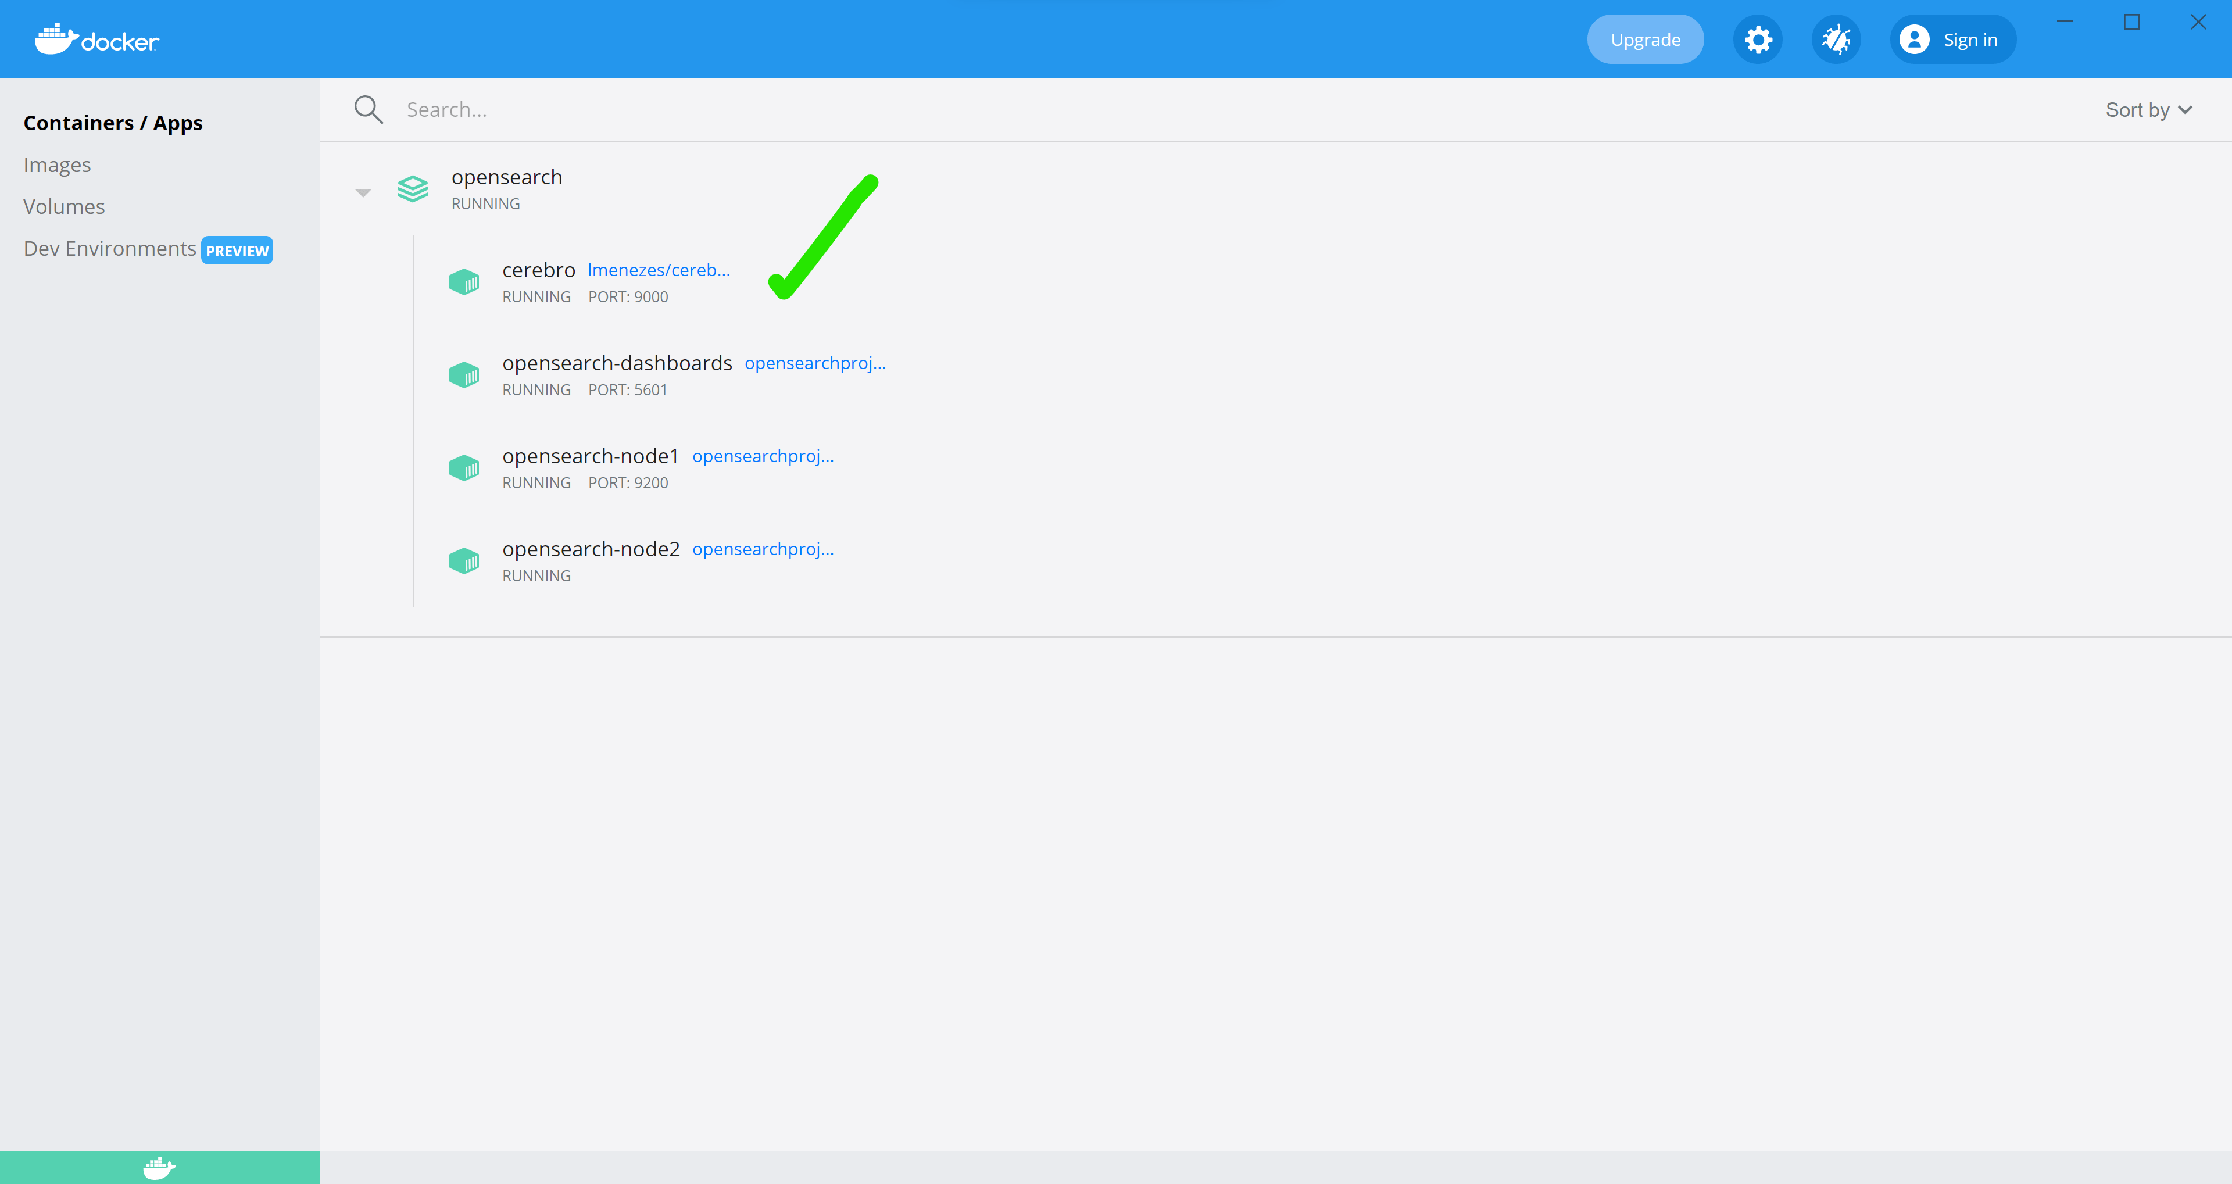Open Dev Environments preview
The width and height of the screenshot is (2232, 1184).
(109, 249)
